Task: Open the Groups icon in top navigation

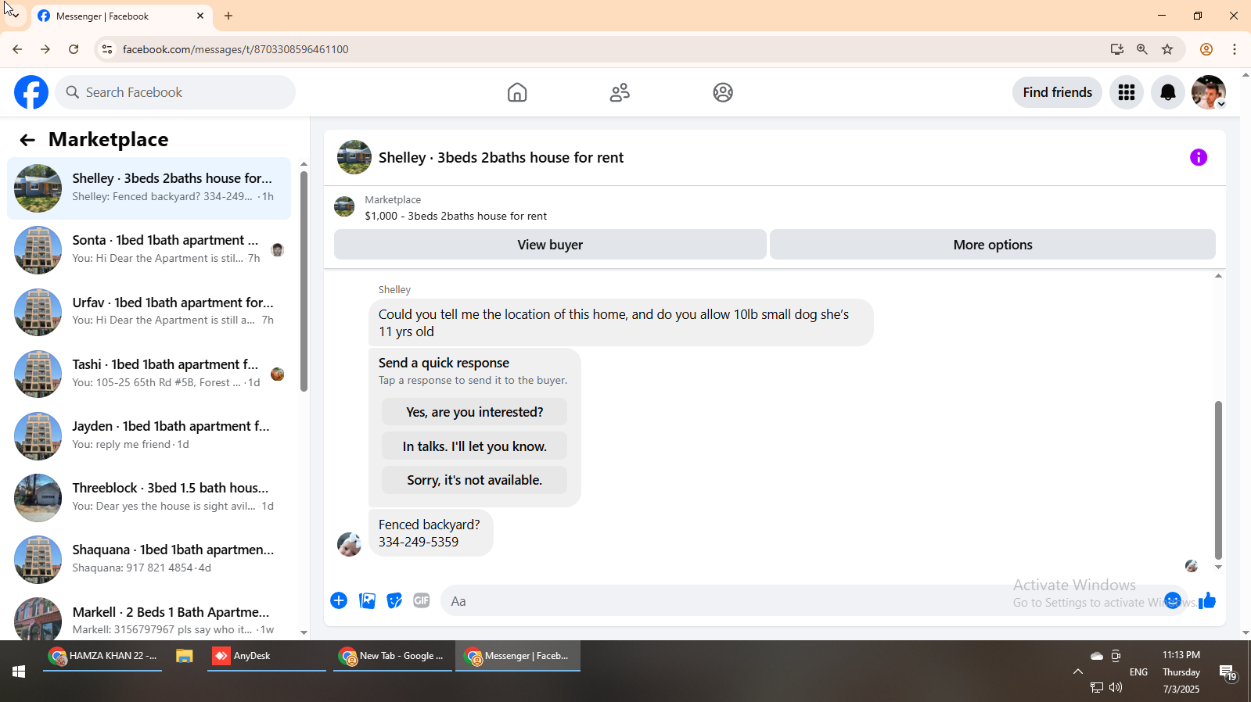Action: [723, 92]
